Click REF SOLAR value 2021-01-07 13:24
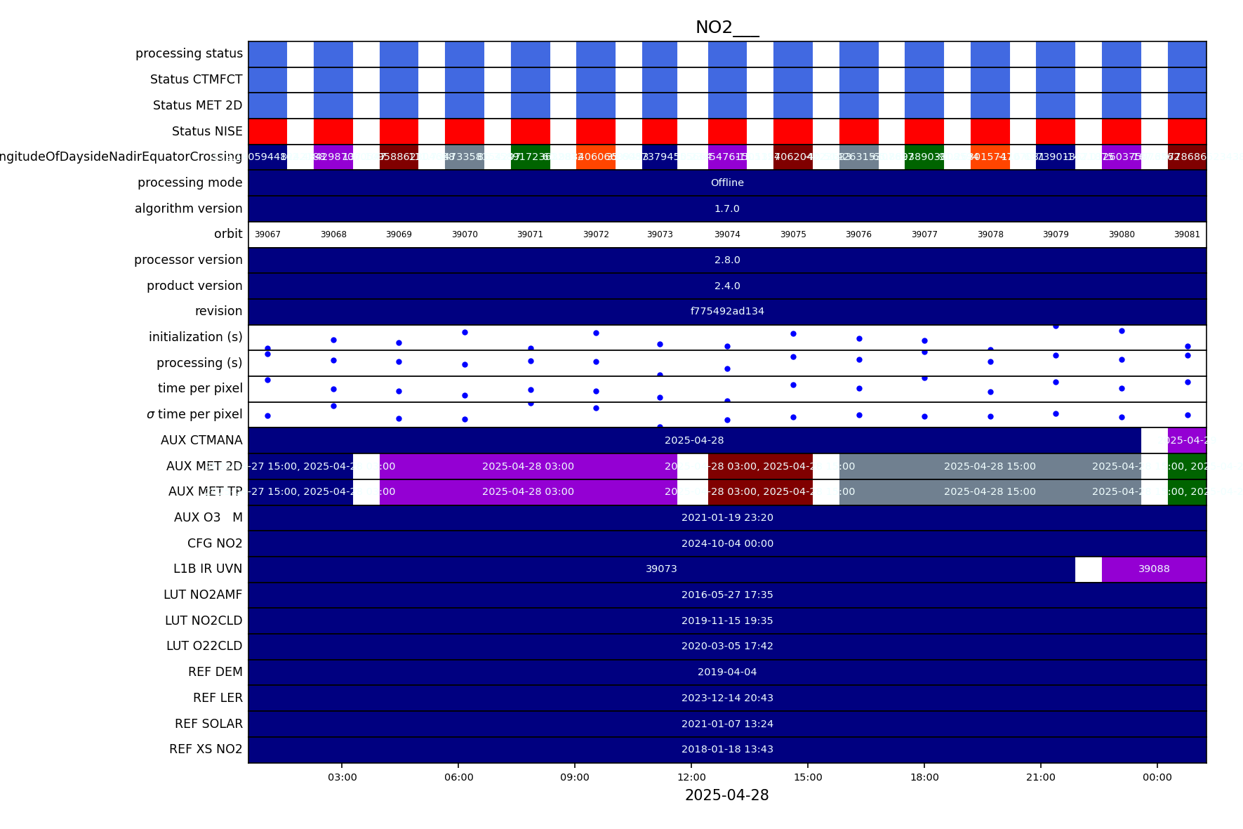Viewport: 1243px width, 829px height. (x=726, y=724)
